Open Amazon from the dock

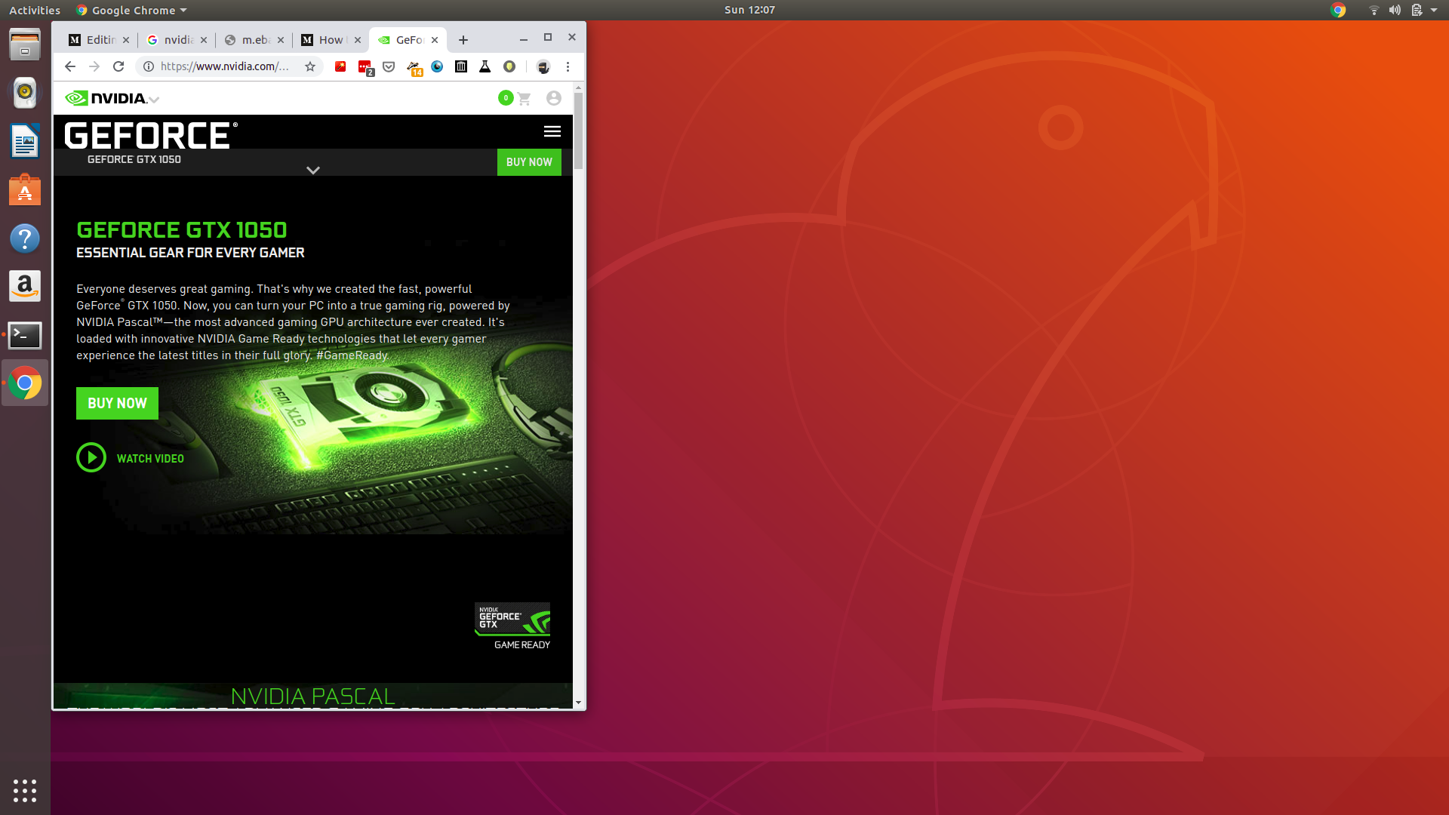coord(25,287)
